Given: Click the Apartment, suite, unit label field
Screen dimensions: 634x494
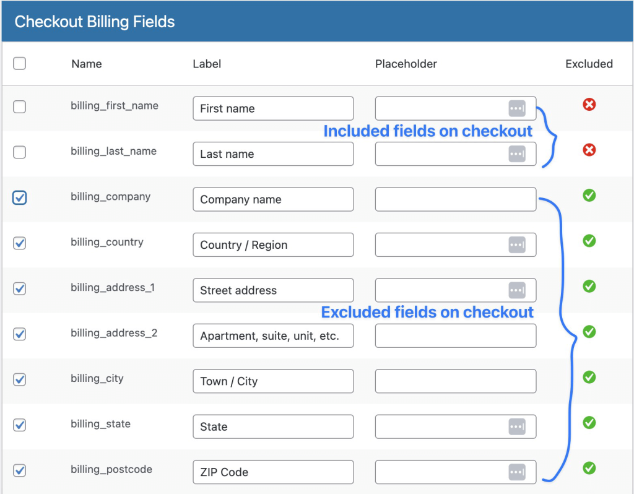Looking at the screenshot, I should (273, 336).
